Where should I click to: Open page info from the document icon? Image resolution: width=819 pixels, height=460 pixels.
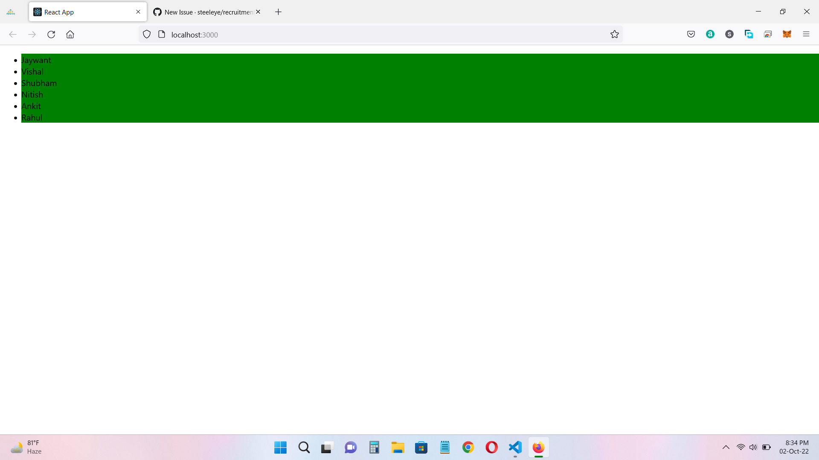[162, 34]
